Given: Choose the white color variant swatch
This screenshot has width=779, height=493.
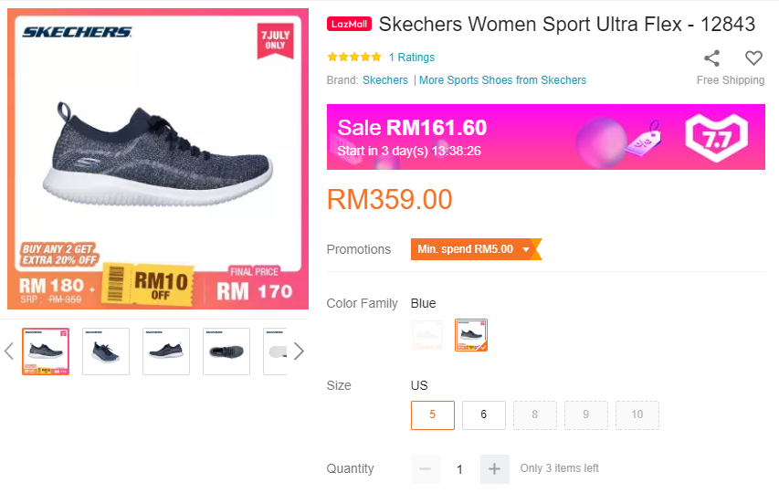Looking at the screenshot, I should click(x=427, y=335).
